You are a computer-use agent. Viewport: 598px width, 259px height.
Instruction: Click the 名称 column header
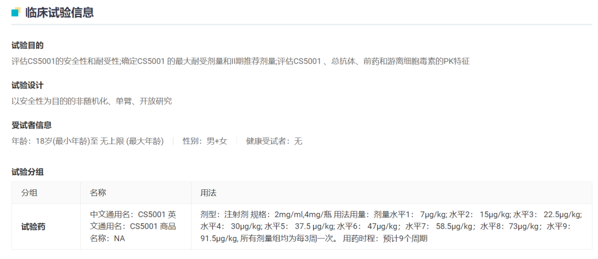[x=98, y=193]
